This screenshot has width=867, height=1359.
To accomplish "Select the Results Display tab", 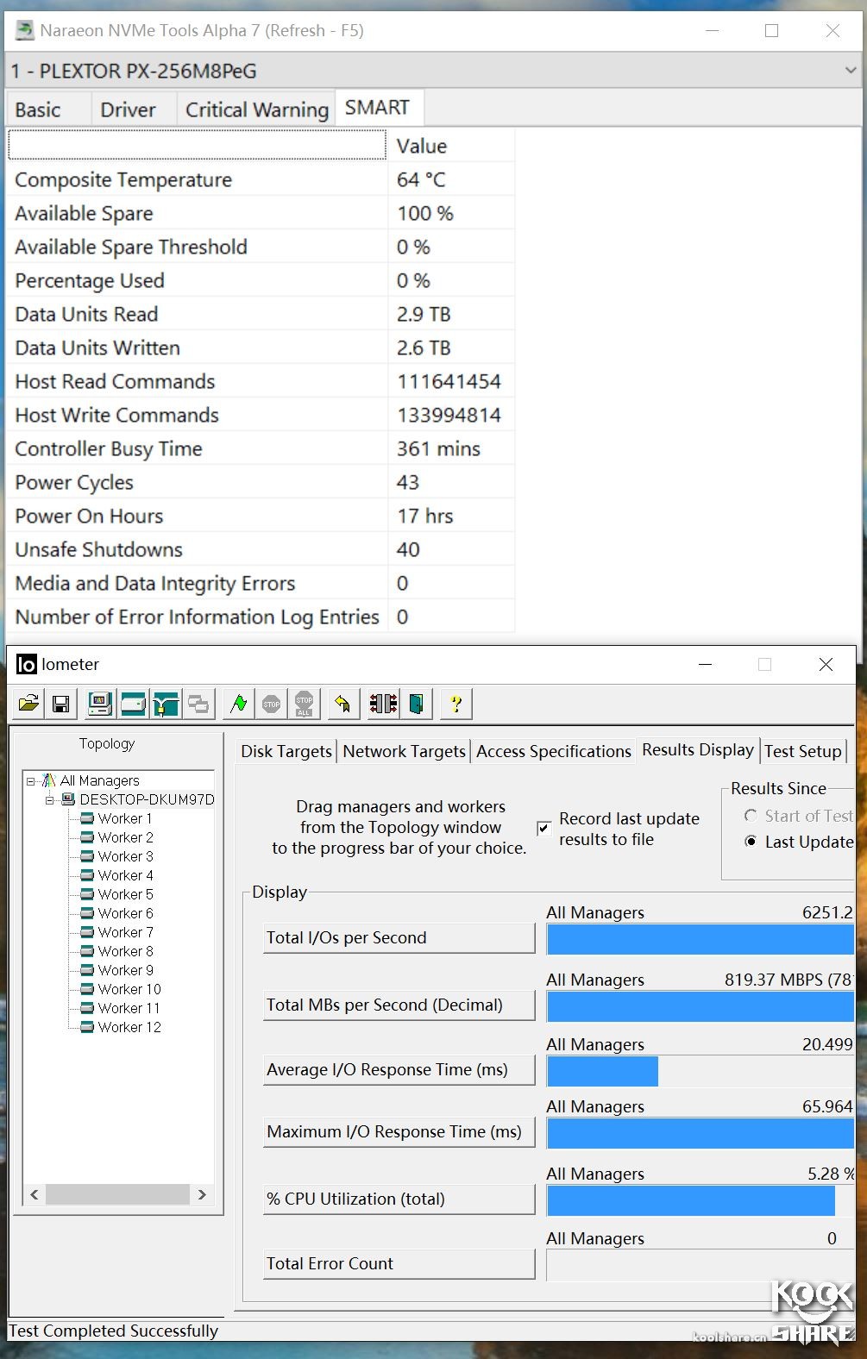I will click(x=698, y=749).
